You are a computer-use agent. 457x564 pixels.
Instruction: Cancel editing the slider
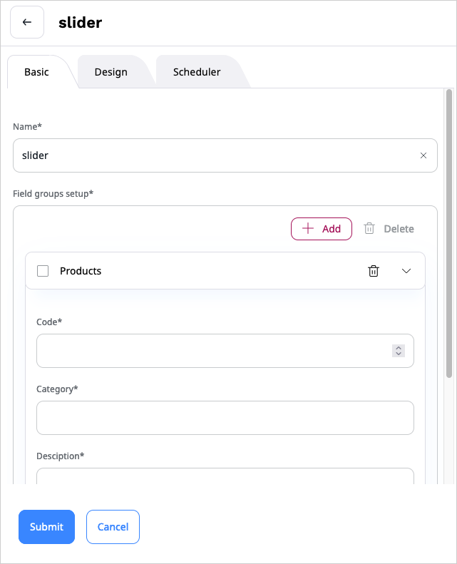click(x=113, y=527)
